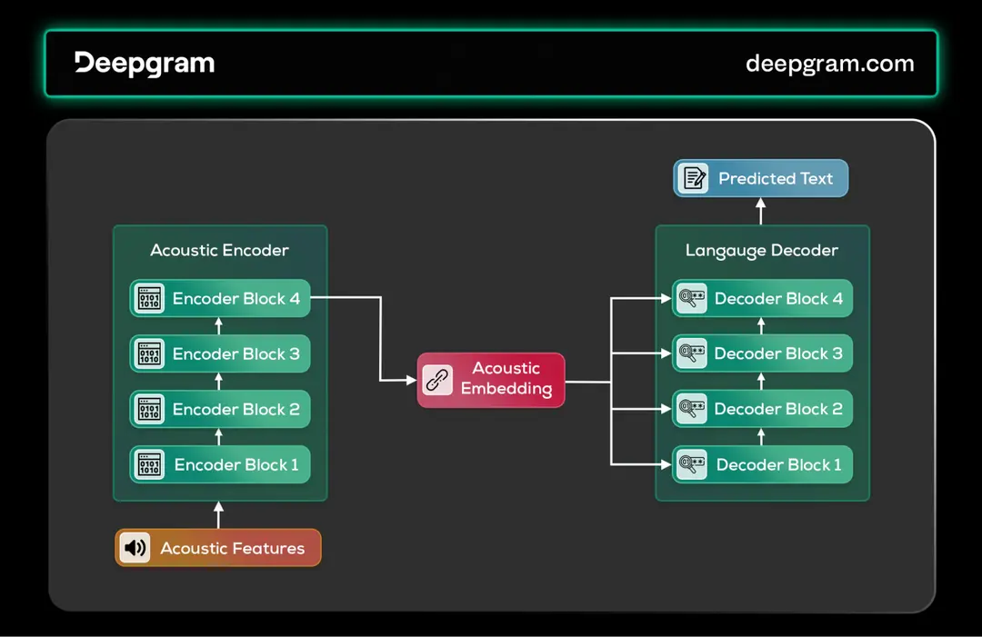Select the Predicted Text tab
The width and height of the screenshot is (982, 637).
click(760, 178)
